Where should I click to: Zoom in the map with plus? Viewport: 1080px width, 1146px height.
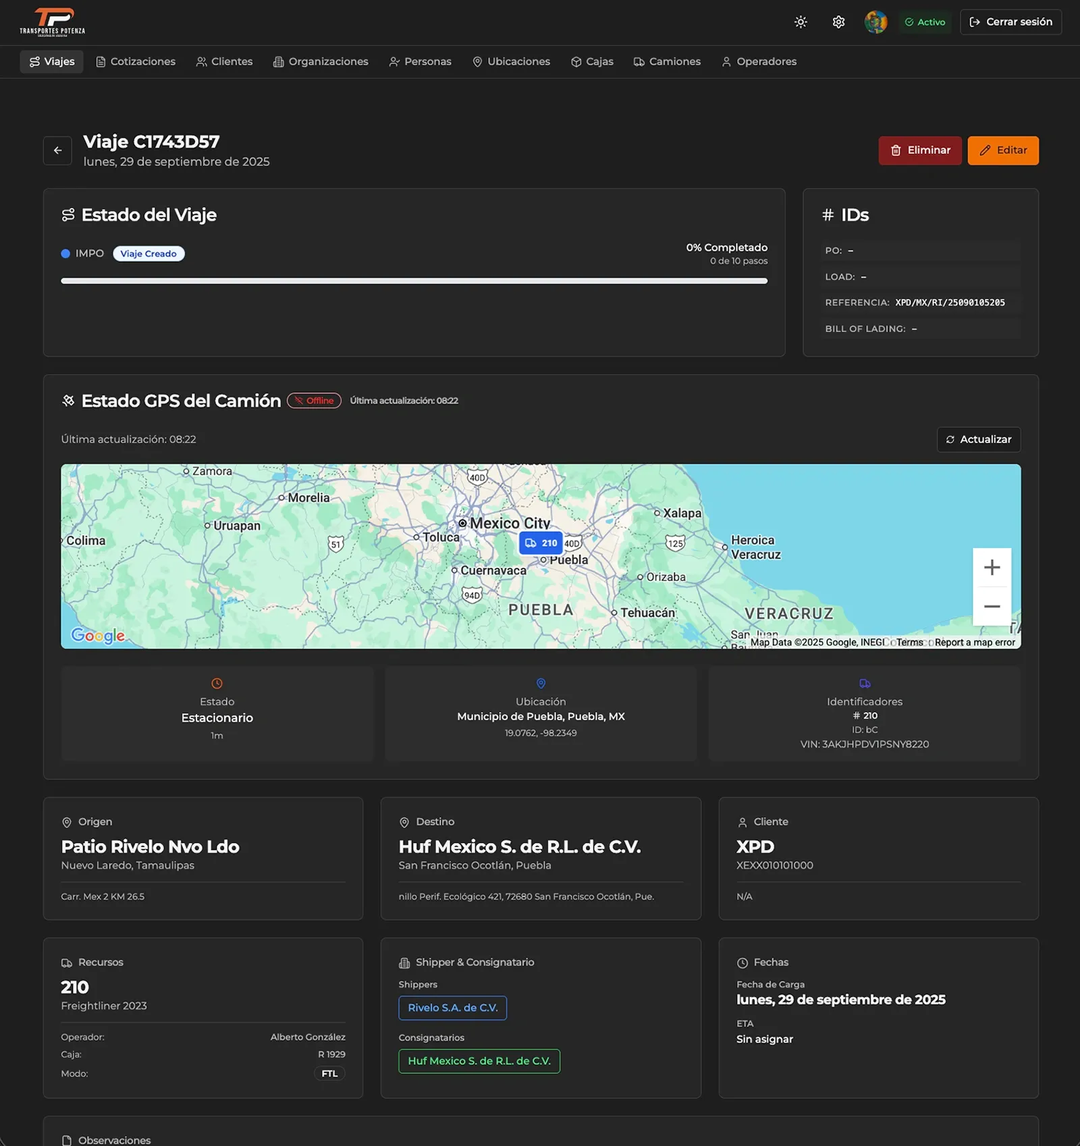tap(992, 568)
